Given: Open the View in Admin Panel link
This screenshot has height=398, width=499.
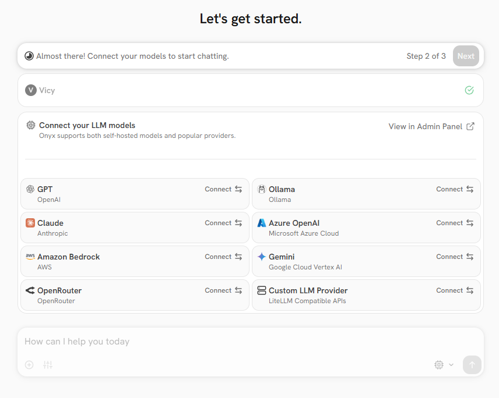Looking at the screenshot, I should (431, 126).
